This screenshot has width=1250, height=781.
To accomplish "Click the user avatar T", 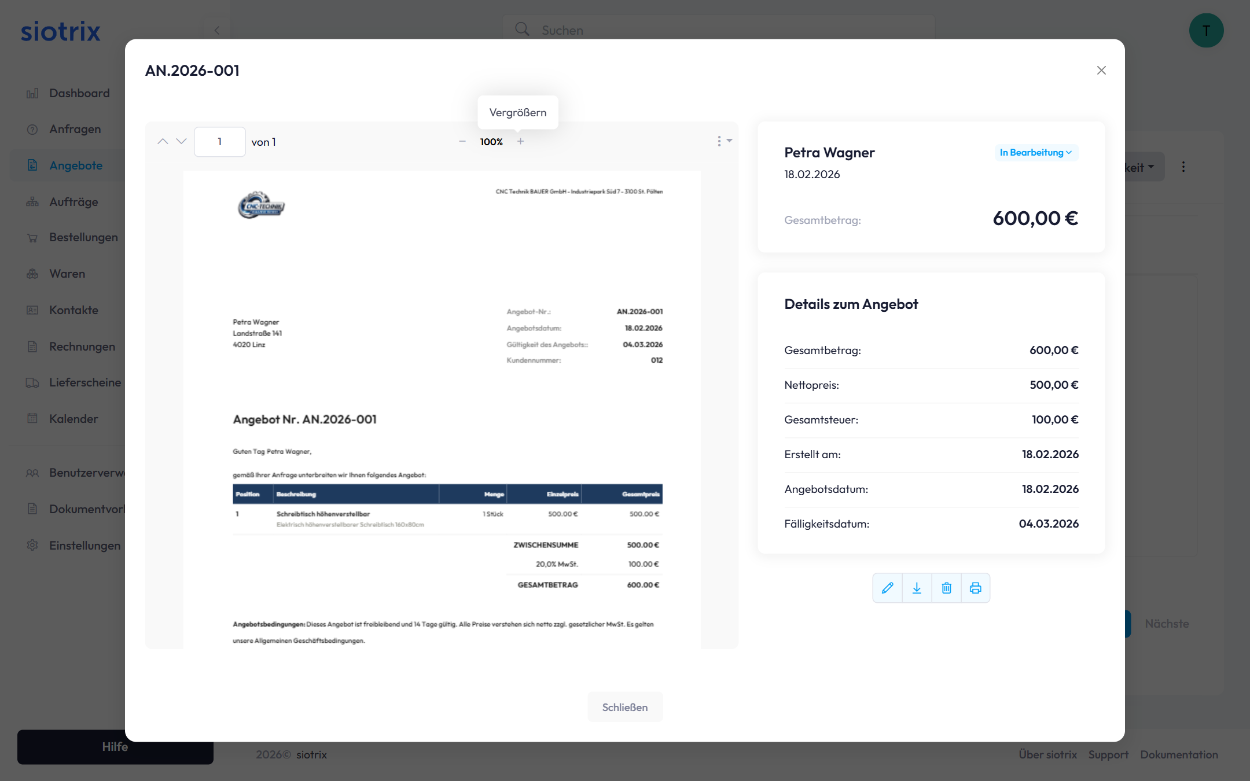I will pyautogui.click(x=1206, y=30).
